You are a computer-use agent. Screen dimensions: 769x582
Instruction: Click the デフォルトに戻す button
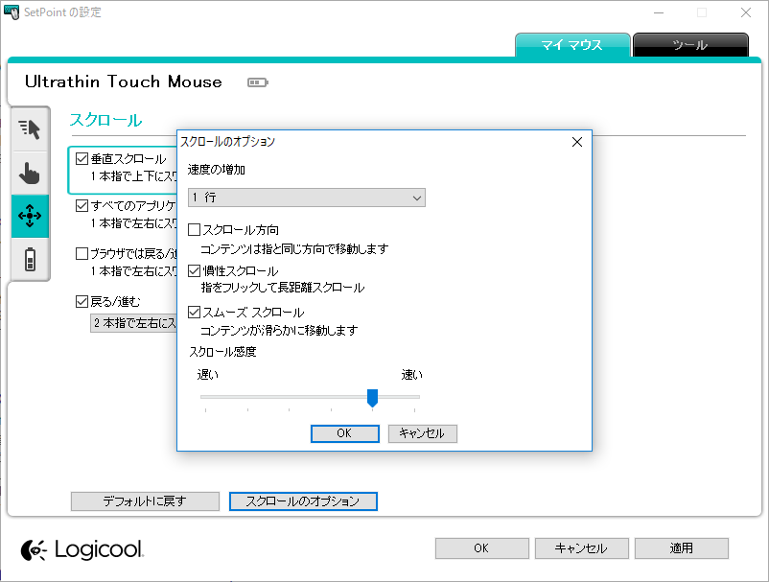pyautogui.click(x=145, y=501)
